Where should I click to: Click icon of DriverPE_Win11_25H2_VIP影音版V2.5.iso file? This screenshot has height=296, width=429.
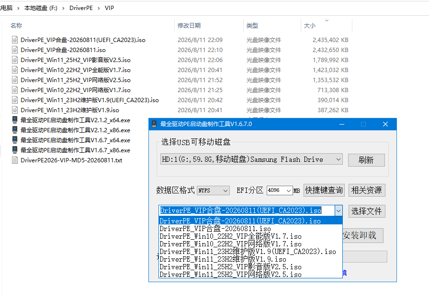point(15,60)
